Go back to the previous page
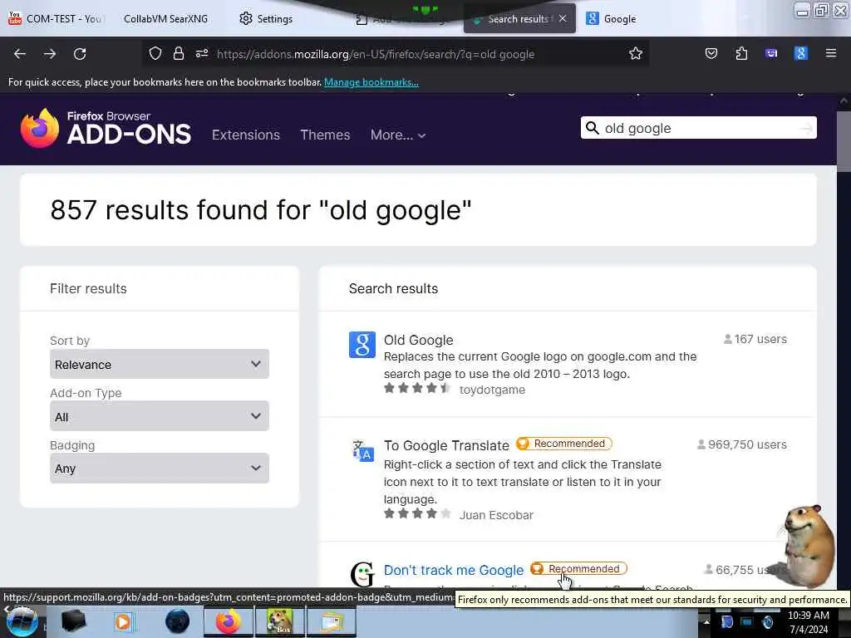The height and width of the screenshot is (638, 851). [x=20, y=54]
